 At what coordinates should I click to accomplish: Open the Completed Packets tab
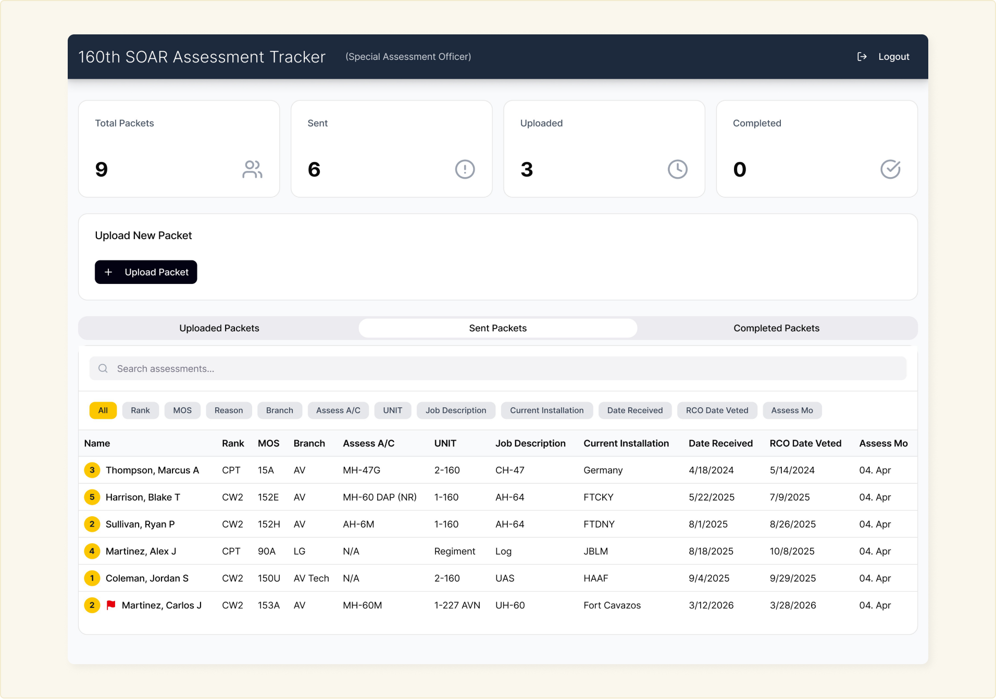click(776, 328)
